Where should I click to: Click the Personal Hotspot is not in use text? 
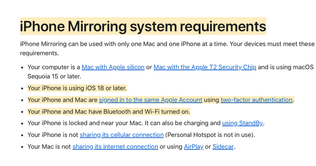pos(210,135)
